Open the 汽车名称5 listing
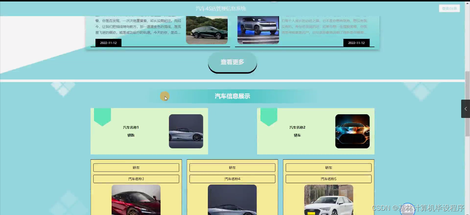Screen dimensions: 470x215 click(x=328, y=178)
